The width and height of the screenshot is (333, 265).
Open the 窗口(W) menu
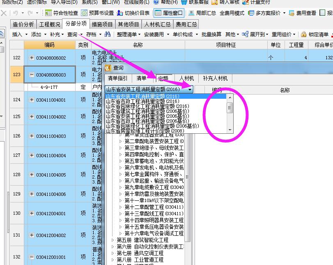tap(110, 2)
